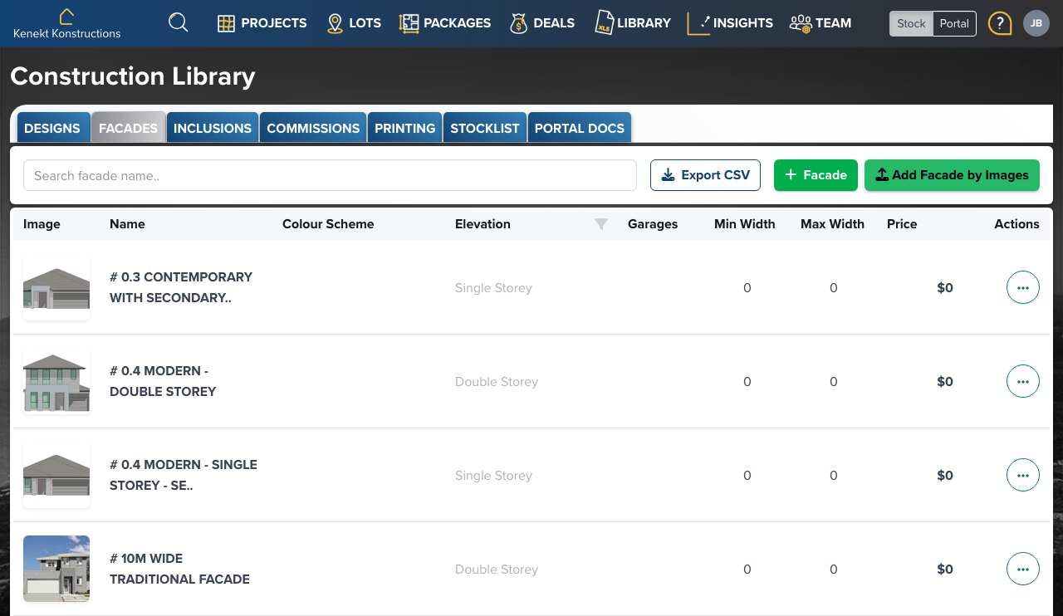This screenshot has width=1063, height=616.
Task: Open the Insights section
Action: [730, 23]
